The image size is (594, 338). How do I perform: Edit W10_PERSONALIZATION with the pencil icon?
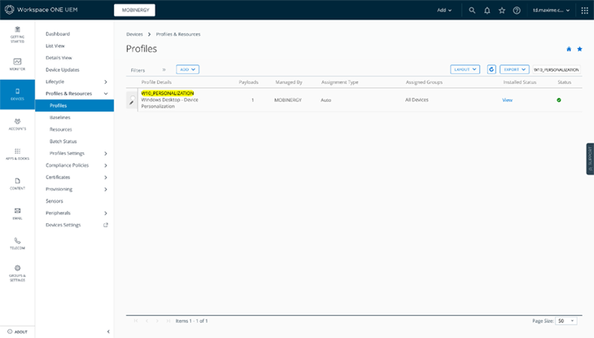pyautogui.click(x=131, y=103)
